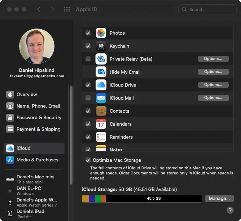Toggle the Notes checkbox
241x221 pixels.
click(x=88, y=149)
